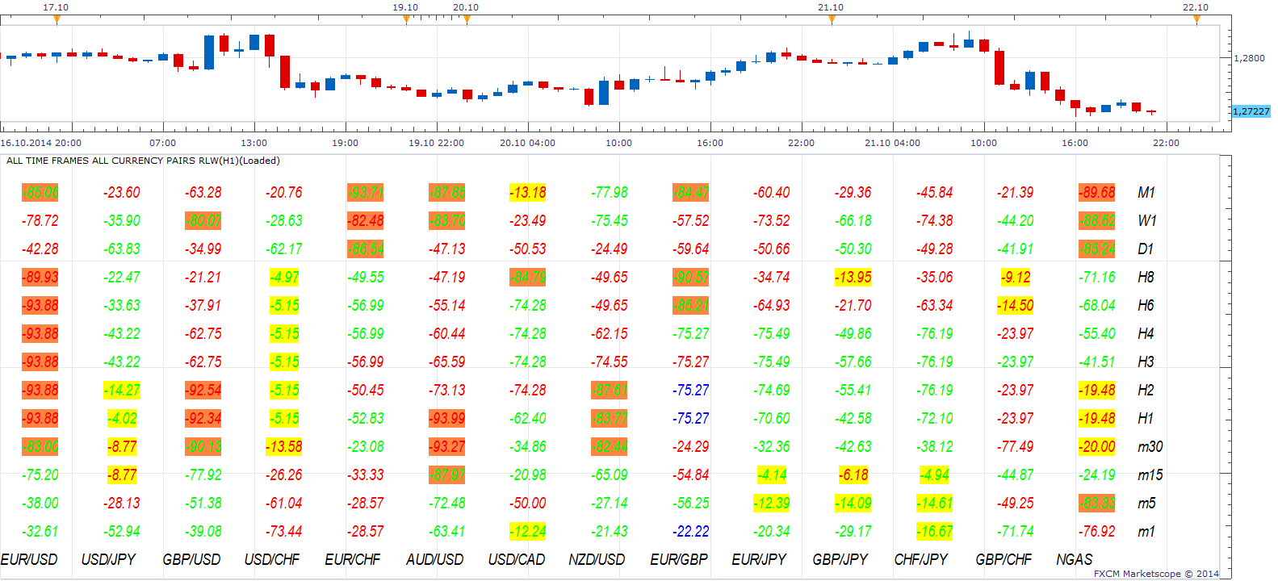This screenshot has width=1278, height=581.
Task: Click the 22.10 day marker triangle
Action: coord(1196,20)
